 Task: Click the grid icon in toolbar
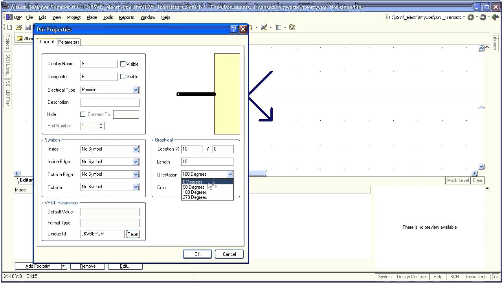[x=278, y=28]
